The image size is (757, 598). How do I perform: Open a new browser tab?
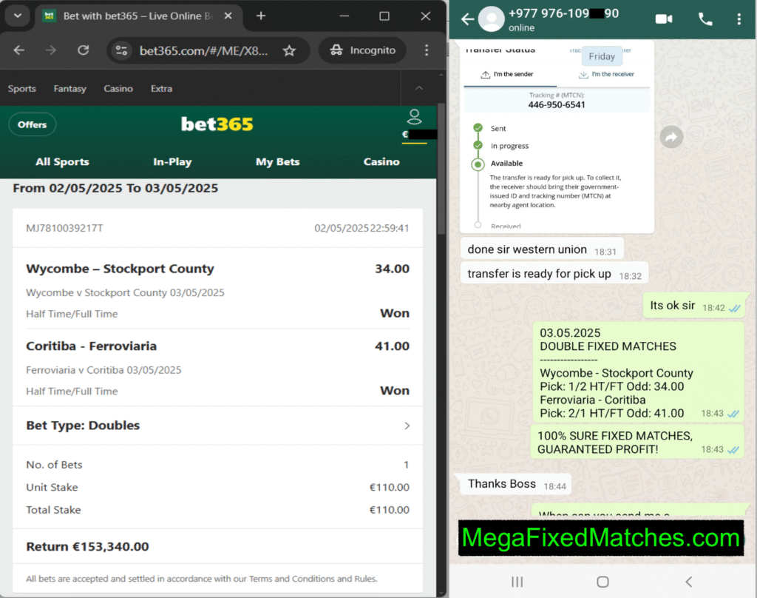tap(261, 16)
